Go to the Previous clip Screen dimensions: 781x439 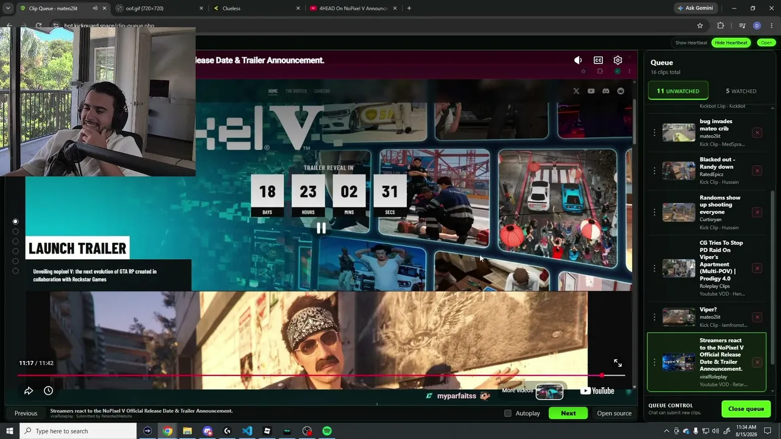coord(26,413)
